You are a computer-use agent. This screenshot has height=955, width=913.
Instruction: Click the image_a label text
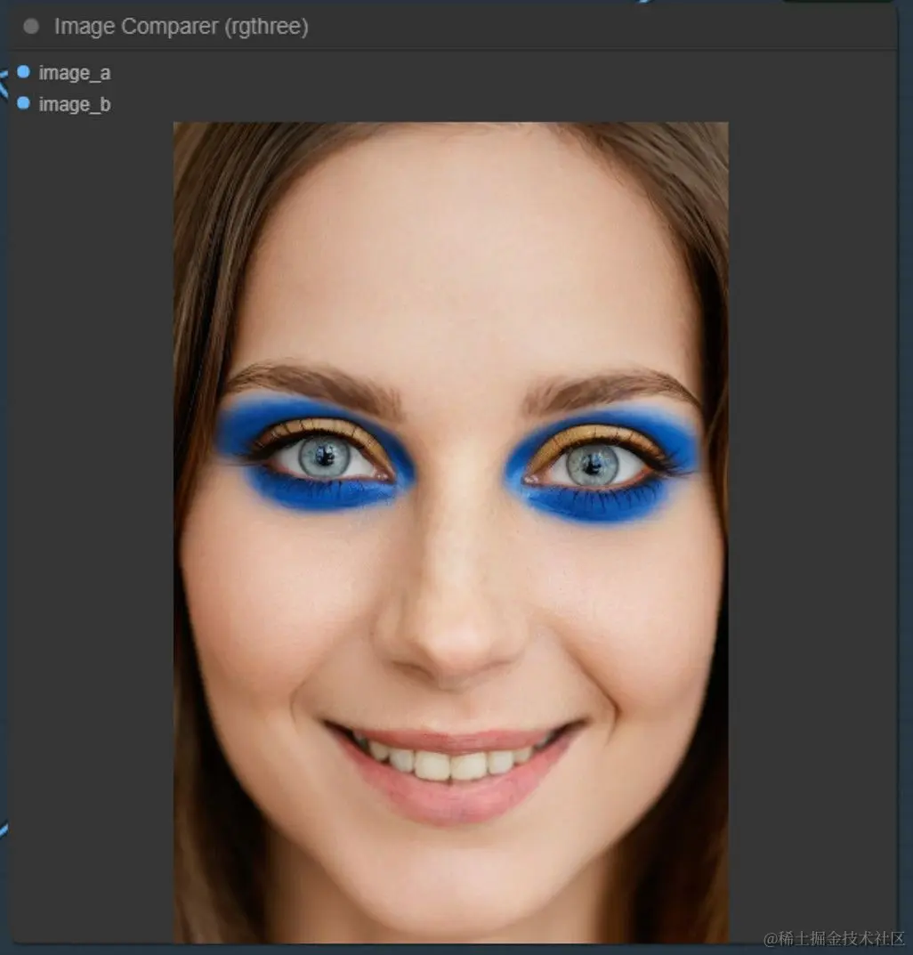[75, 72]
